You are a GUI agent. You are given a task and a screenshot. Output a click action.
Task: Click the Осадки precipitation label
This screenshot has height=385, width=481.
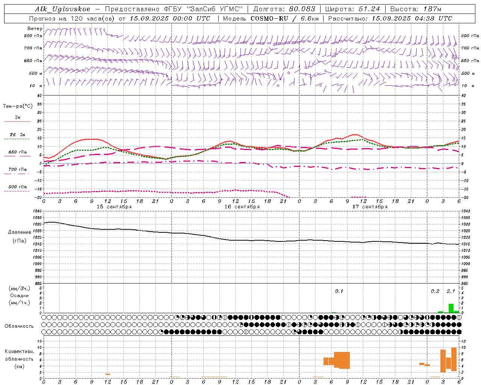pos(19,296)
